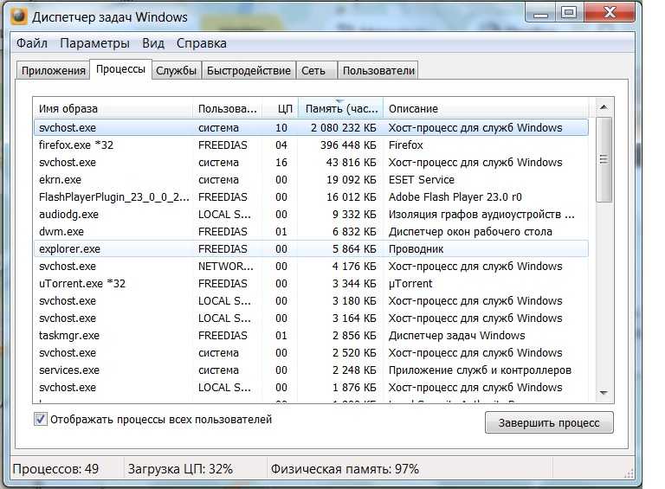
Task: Click the 19 092 КБ memory value
Action: point(352,180)
